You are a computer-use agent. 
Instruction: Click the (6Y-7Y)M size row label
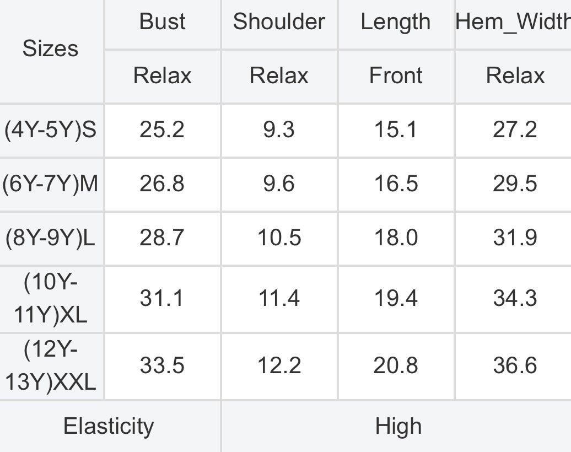[51, 184]
